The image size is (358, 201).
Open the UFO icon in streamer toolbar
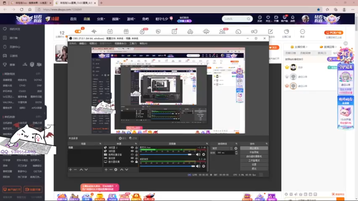(x=206, y=31)
